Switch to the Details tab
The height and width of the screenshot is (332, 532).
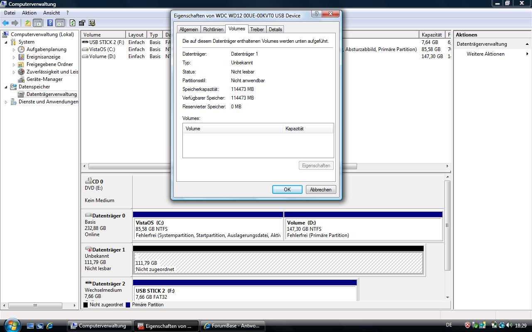click(275, 29)
